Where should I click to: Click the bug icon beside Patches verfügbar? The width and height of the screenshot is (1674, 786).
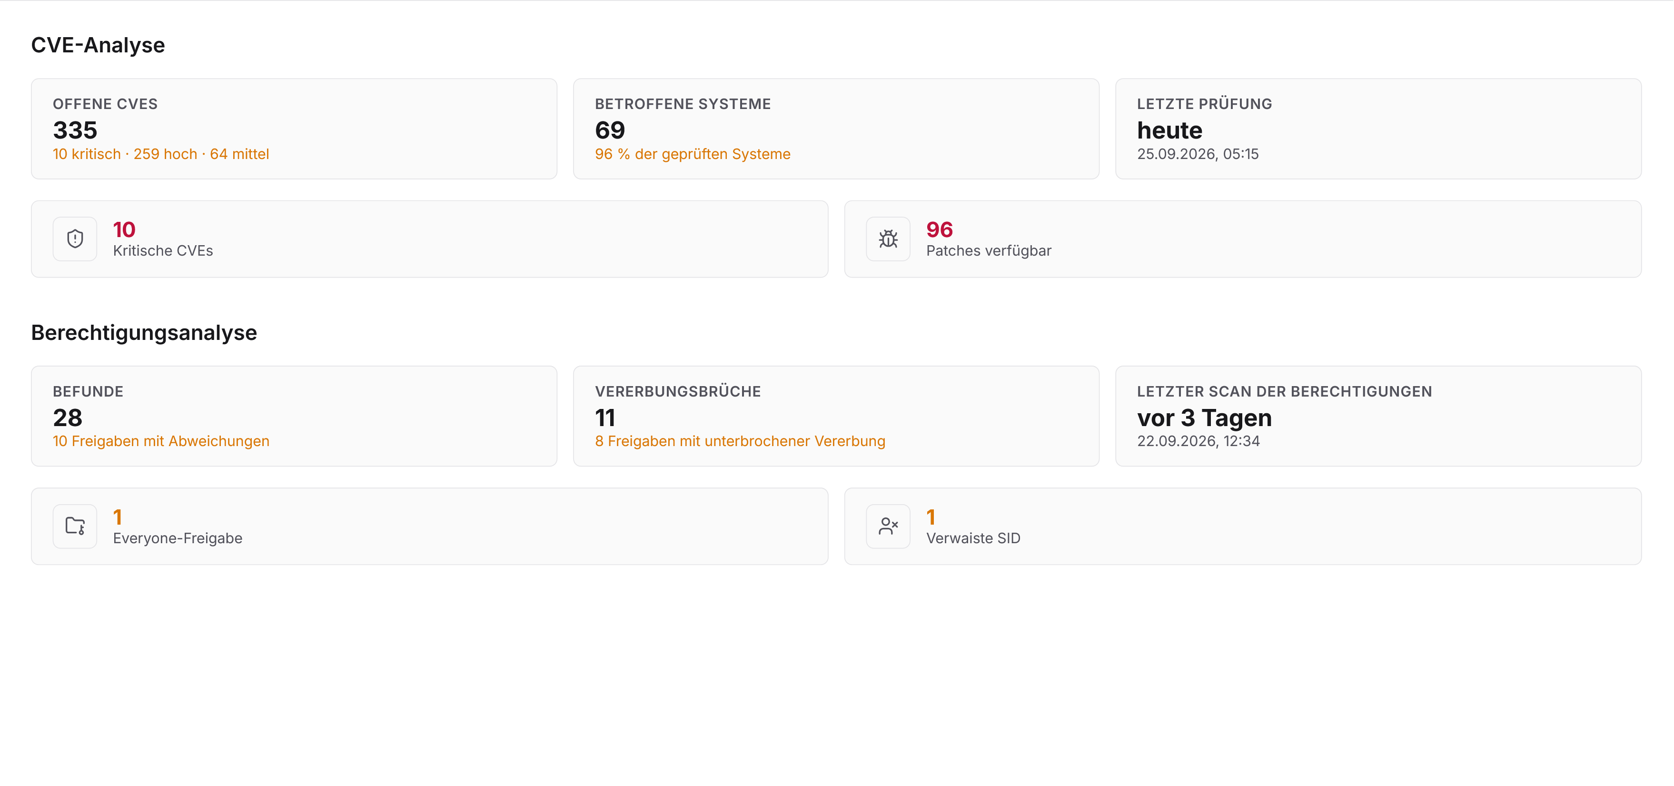click(888, 239)
